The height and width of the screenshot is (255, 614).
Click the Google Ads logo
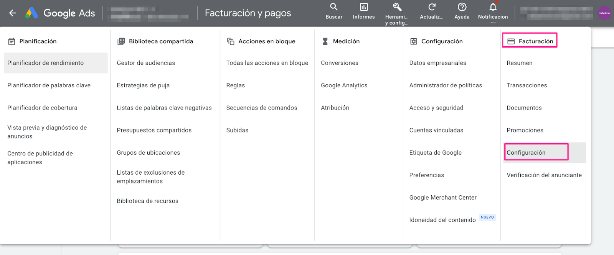60,13
